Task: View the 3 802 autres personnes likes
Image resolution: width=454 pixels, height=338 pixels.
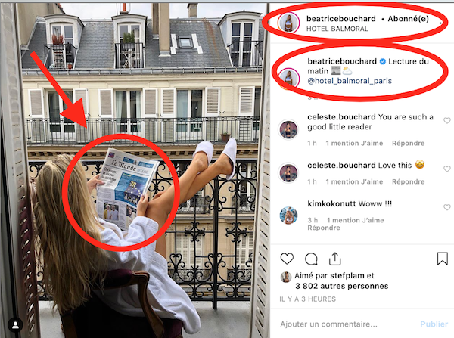Action: pos(342,286)
